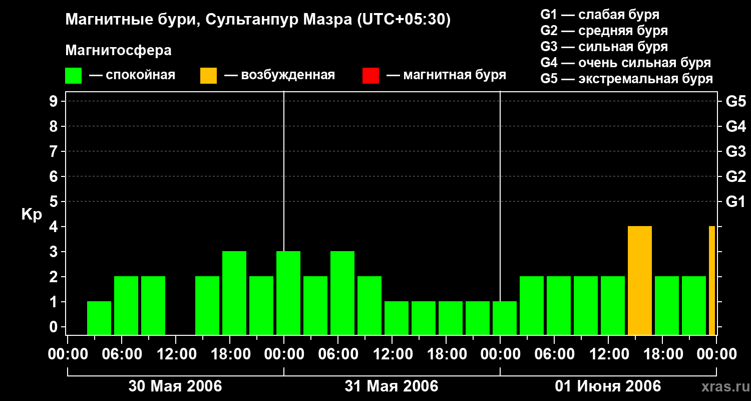
Task: Click the wide orange Kp 4 bar on 01 Июня
Action: coord(640,281)
